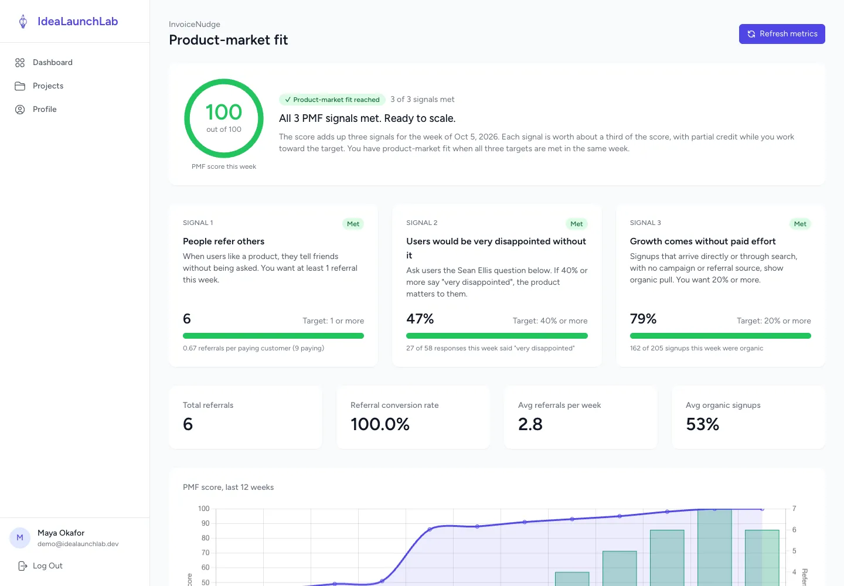Click the Met badge on Signal 2
Image resolution: width=844 pixels, height=586 pixels.
click(x=577, y=224)
